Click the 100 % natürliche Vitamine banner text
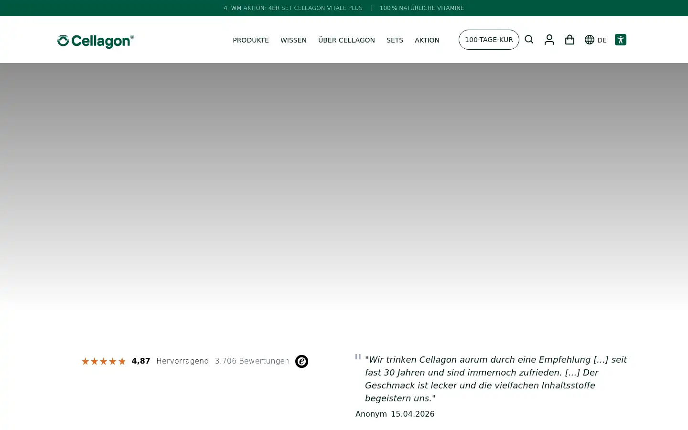 point(422,8)
